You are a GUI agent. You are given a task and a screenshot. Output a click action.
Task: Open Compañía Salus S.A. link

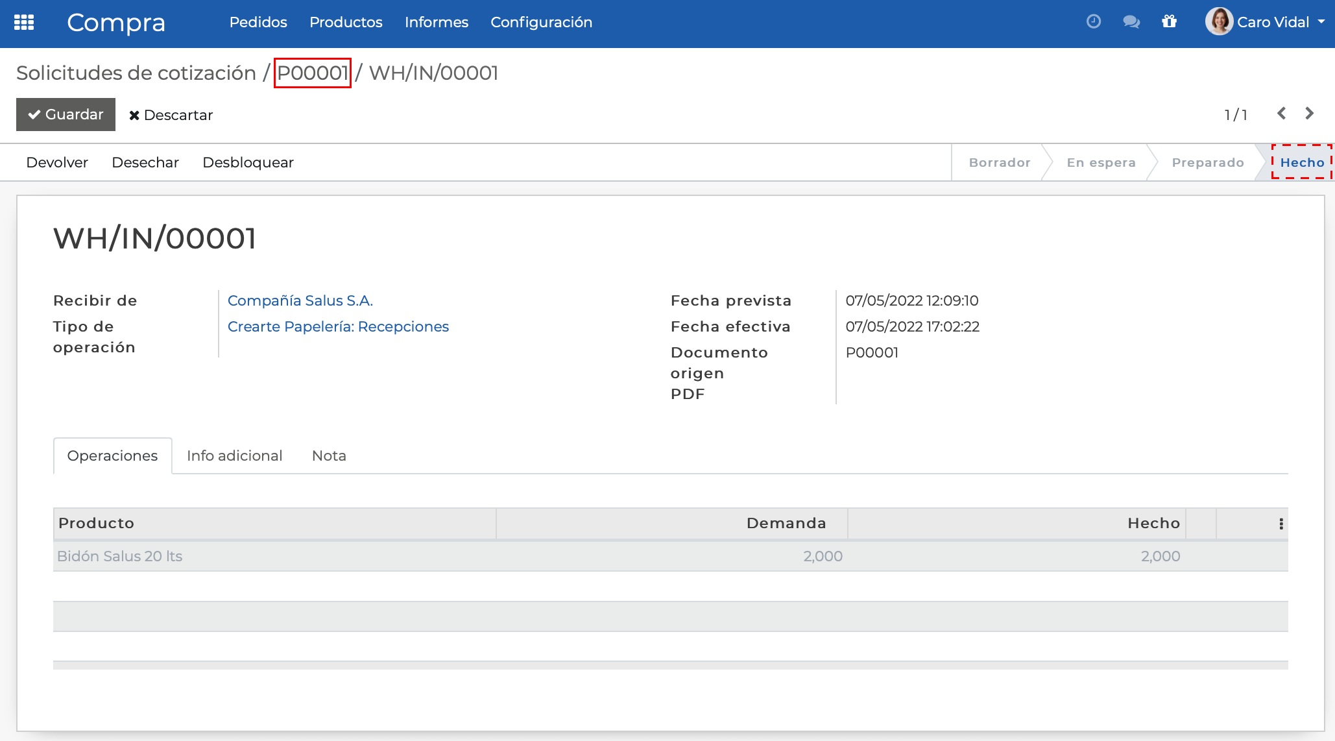click(300, 300)
